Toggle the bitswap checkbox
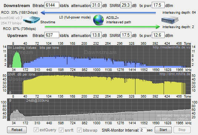198x135 pixels. click(x=79, y=130)
